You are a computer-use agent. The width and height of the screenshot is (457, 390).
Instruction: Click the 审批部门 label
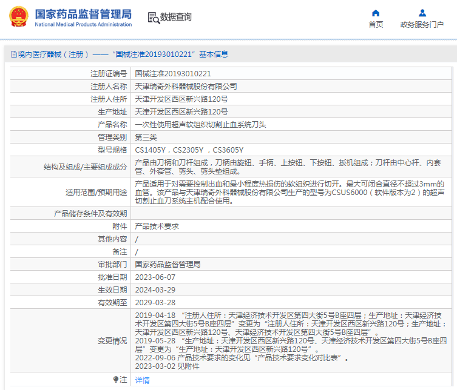click(x=112, y=265)
